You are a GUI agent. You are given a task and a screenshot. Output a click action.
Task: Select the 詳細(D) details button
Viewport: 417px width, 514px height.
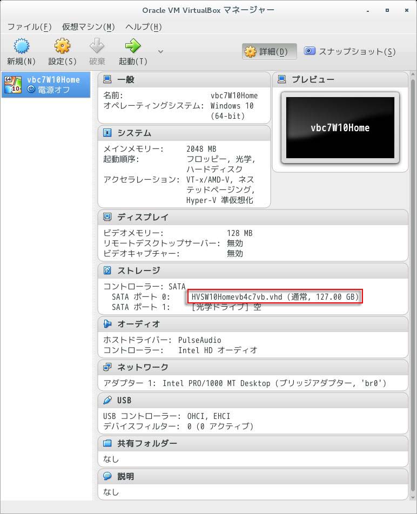coord(270,51)
